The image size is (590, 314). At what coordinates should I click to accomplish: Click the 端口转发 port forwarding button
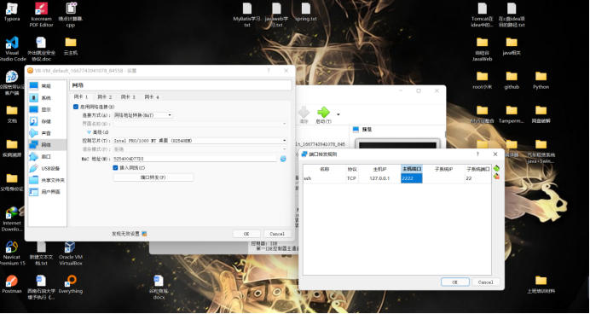[x=153, y=177]
